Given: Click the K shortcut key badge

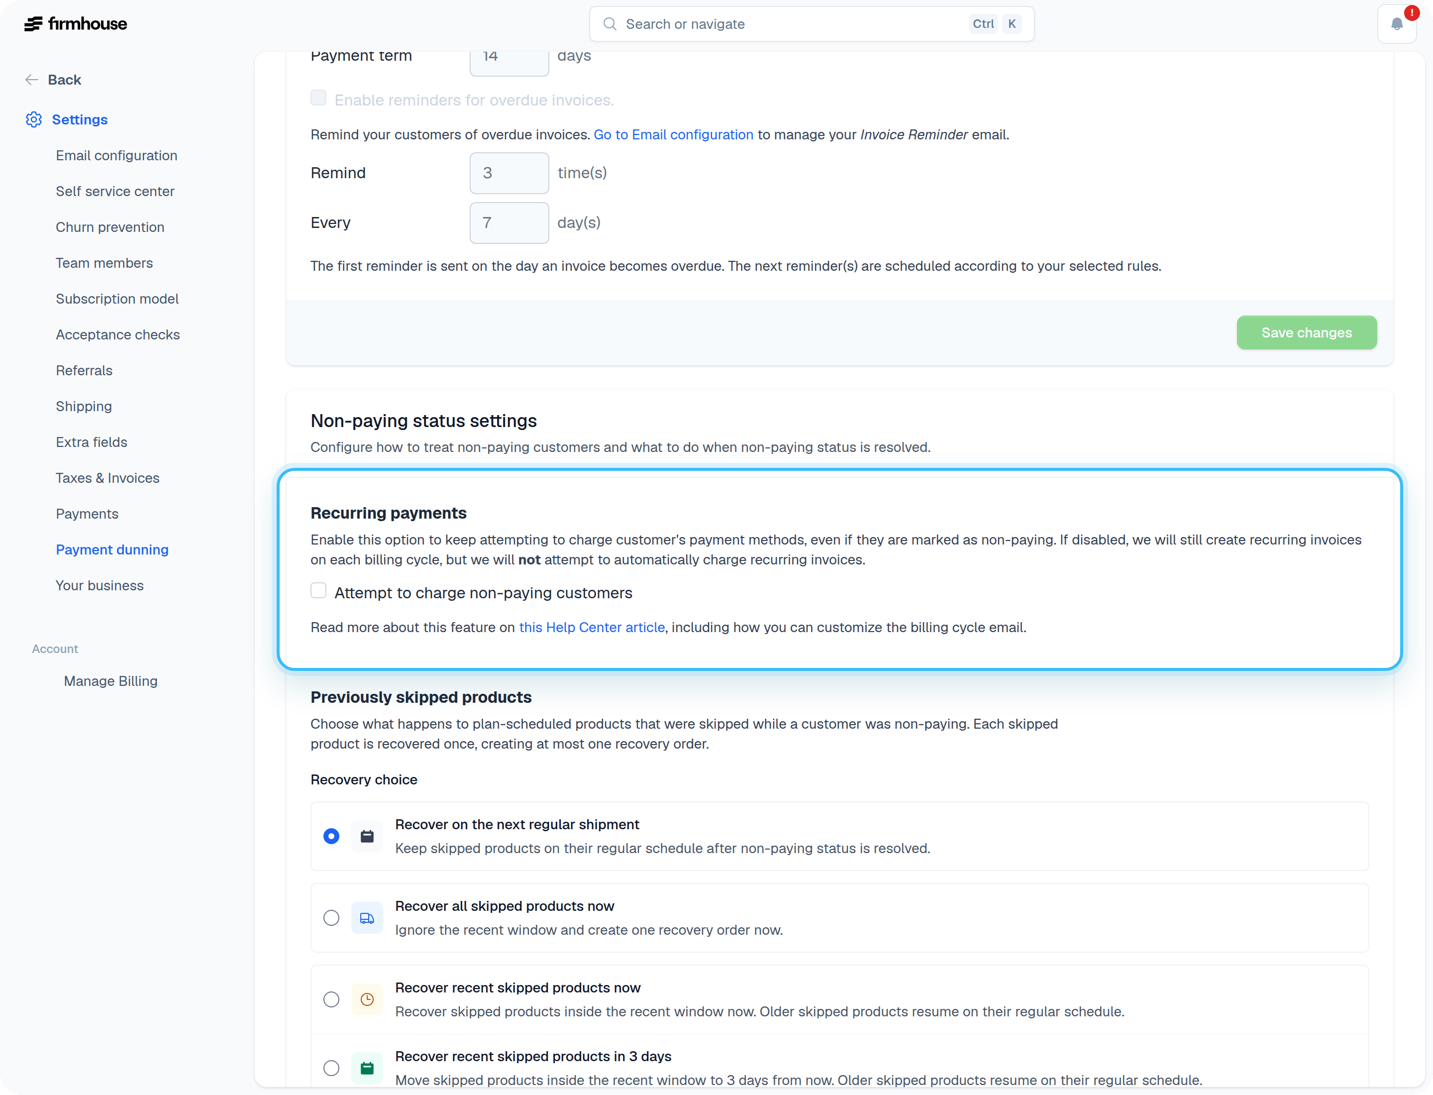Looking at the screenshot, I should click(1012, 24).
